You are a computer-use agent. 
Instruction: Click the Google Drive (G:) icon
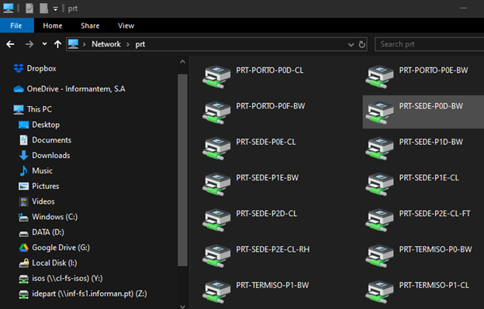(x=23, y=247)
